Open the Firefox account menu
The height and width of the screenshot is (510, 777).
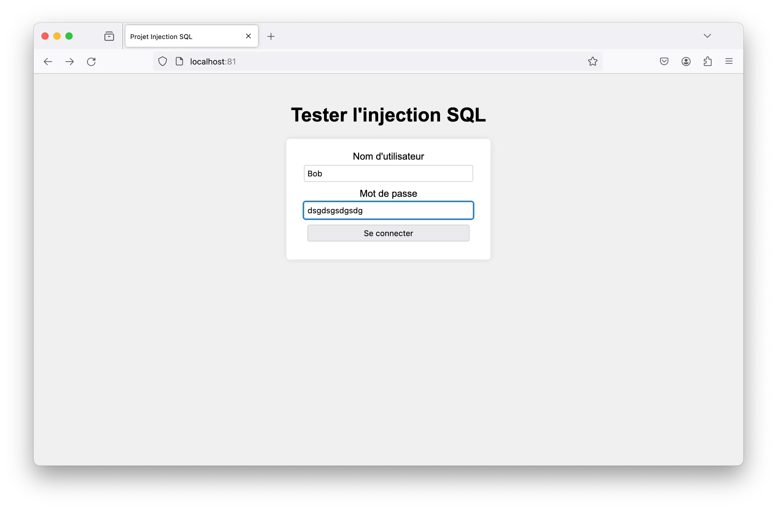(686, 61)
